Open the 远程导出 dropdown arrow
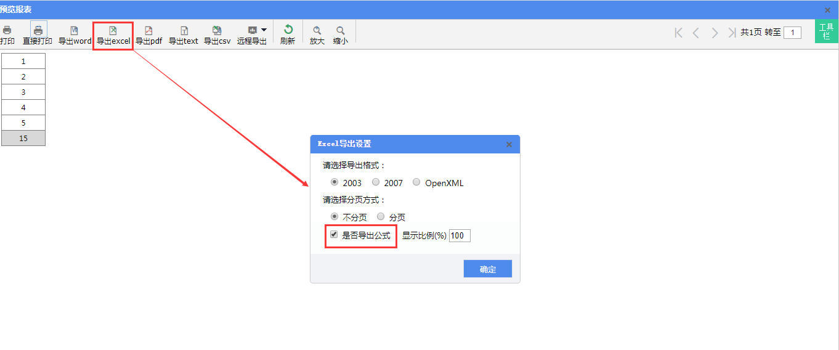 coord(264,30)
